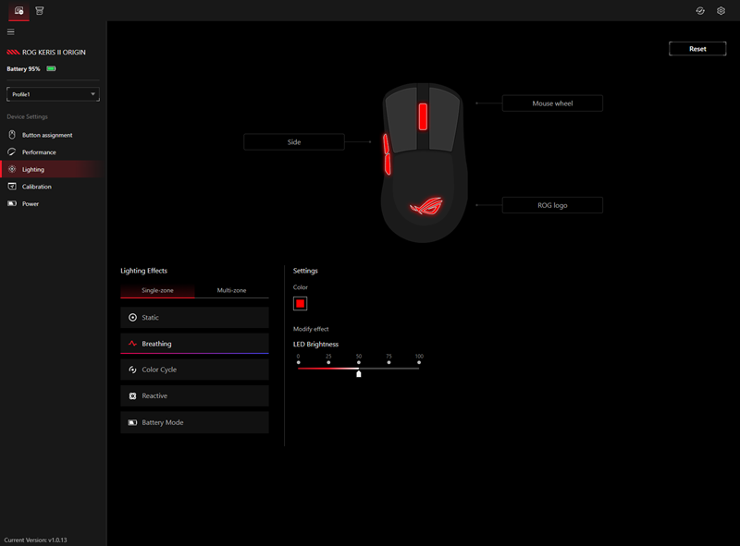Enable the Breathing lighting effect
Viewport: 740px width, 546px height.
[194, 343]
